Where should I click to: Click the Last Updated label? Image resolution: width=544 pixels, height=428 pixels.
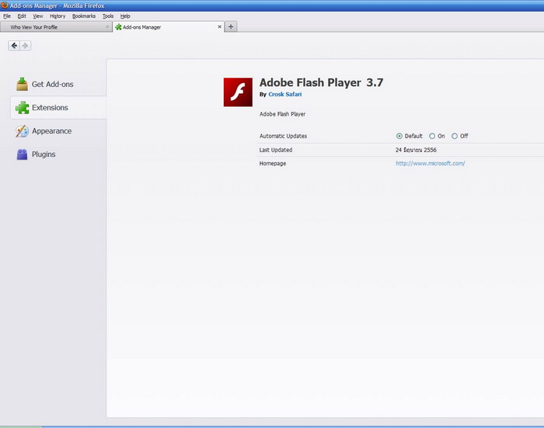point(276,150)
